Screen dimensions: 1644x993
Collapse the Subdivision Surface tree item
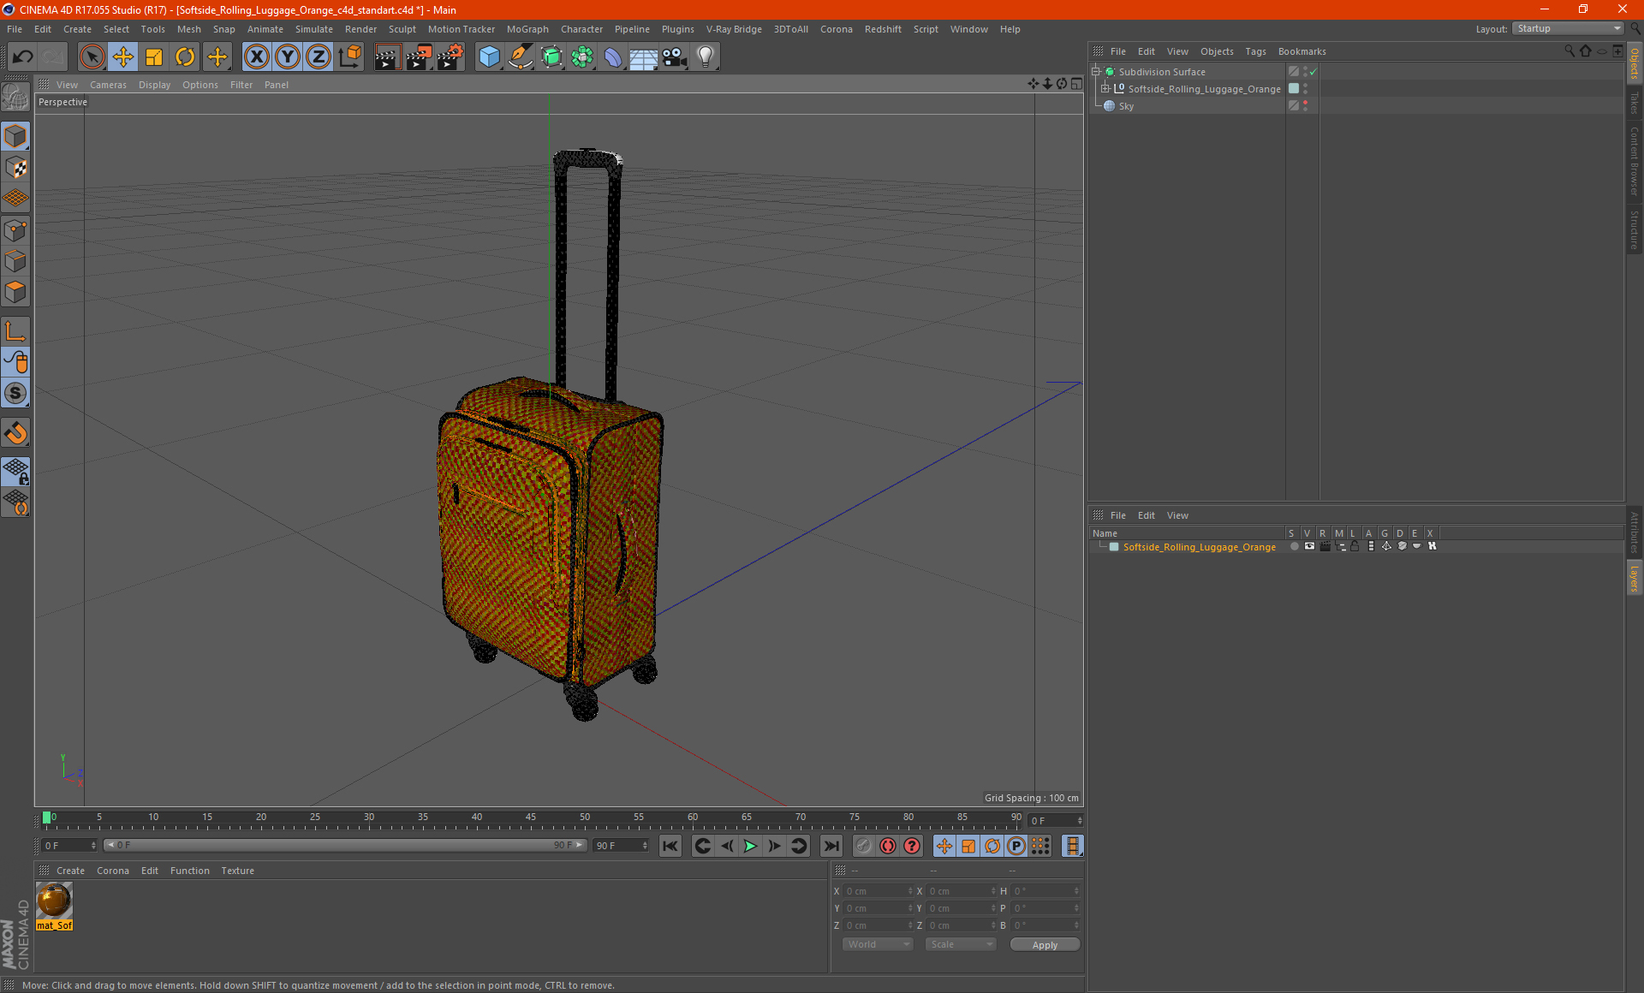pyautogui.click(x=1096, y=72)
